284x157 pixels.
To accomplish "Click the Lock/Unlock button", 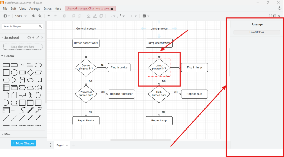I will pyautogui.click(x=257, y=32).
